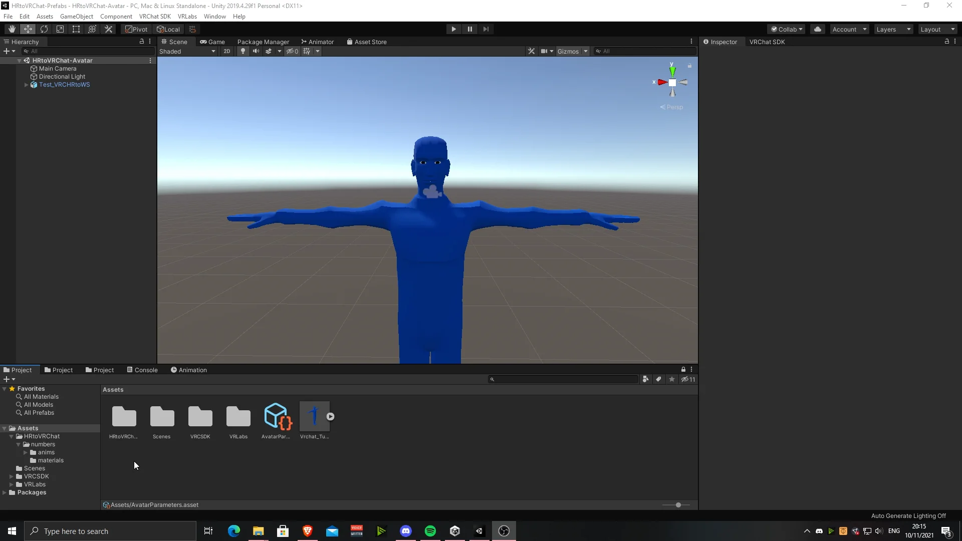Toggle 2D scene view mode

227,51
